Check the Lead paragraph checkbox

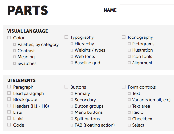tap(9, 93)
